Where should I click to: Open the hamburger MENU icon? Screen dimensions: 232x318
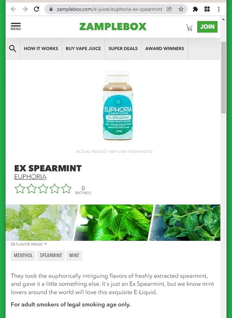coord(16,26)
